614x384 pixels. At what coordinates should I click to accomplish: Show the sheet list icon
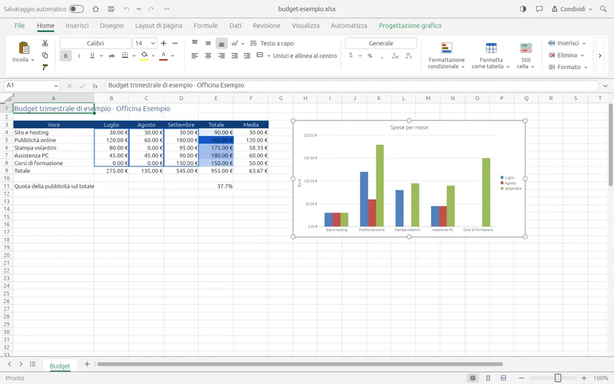point(33,364)
